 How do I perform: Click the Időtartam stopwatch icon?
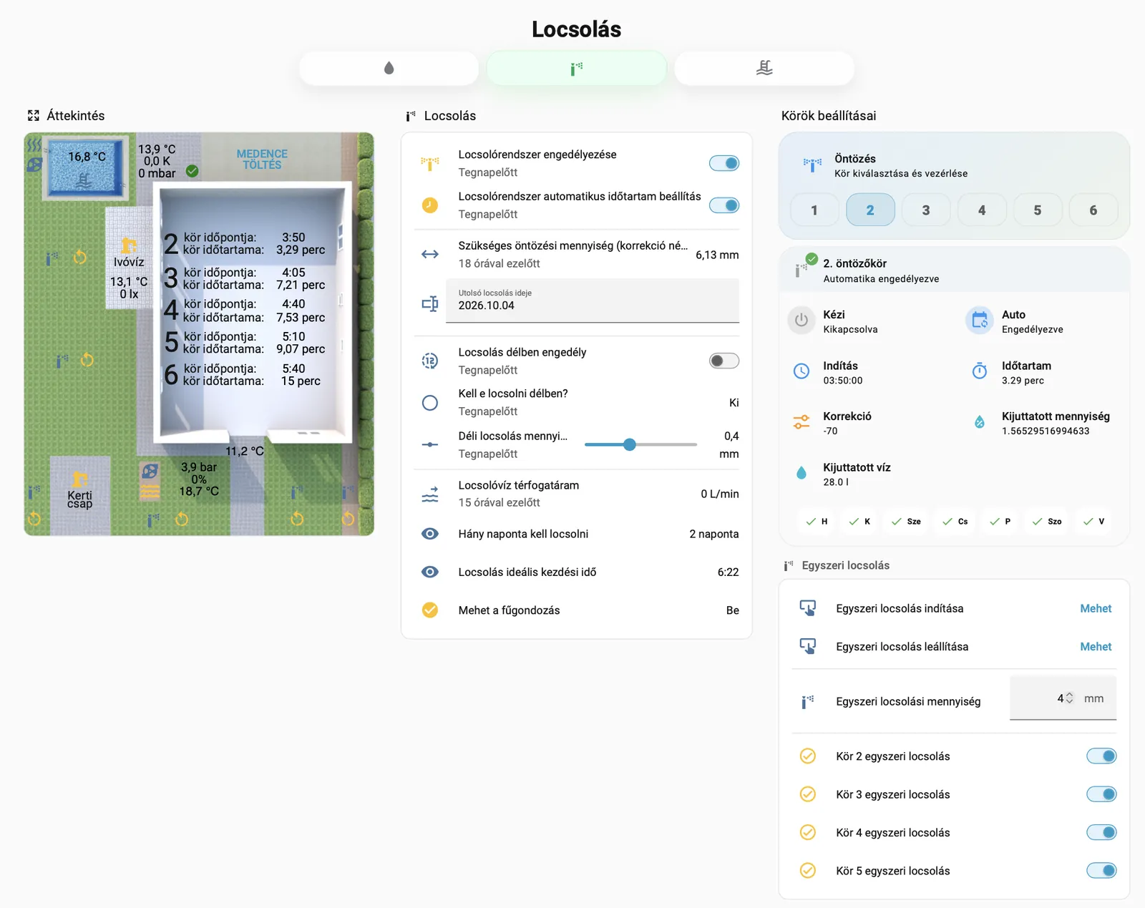click(980, 371)
